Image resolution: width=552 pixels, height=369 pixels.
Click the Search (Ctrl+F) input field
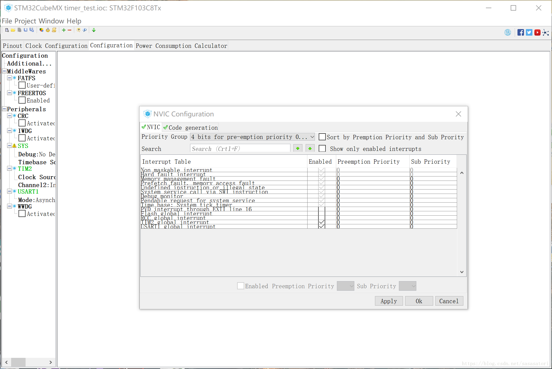240,148
